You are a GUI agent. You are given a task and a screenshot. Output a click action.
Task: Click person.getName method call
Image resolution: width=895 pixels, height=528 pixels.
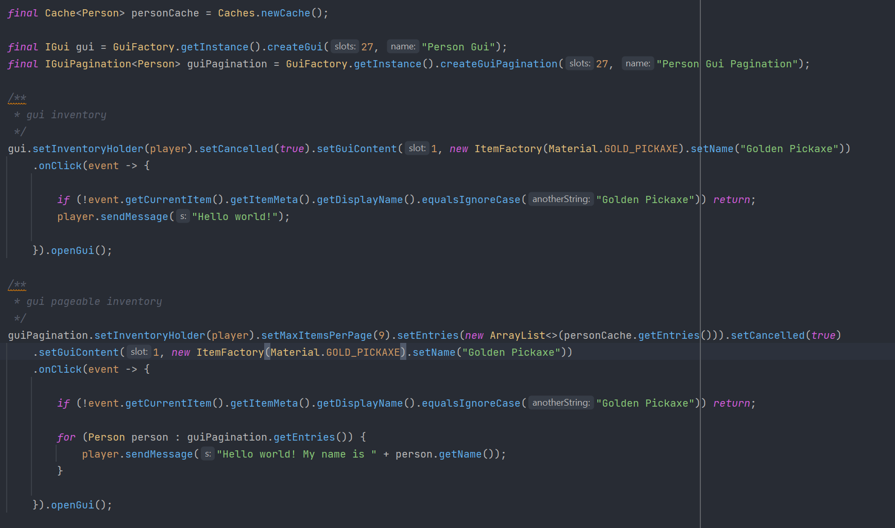pos(439,454)
